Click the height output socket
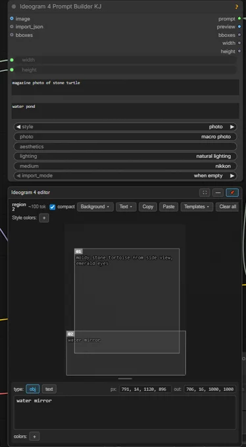Image resolution: width=246 pixels, height=447 pixels. [x=239, y=51]
